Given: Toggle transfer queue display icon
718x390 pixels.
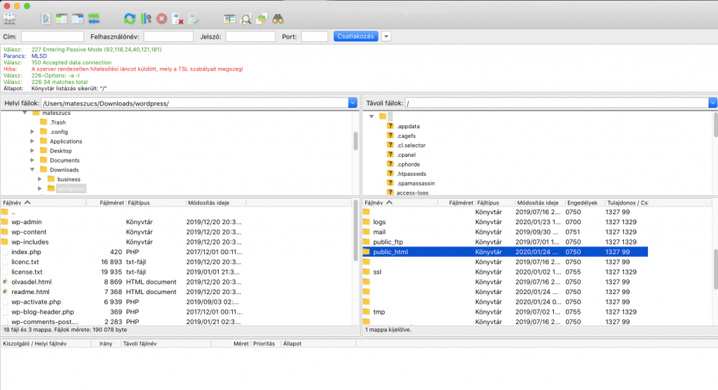Looking at the screenshot, I should tap(94, 19).
